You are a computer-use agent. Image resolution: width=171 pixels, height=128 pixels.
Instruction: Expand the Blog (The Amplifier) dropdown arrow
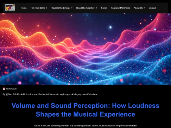tap(97, 8)
